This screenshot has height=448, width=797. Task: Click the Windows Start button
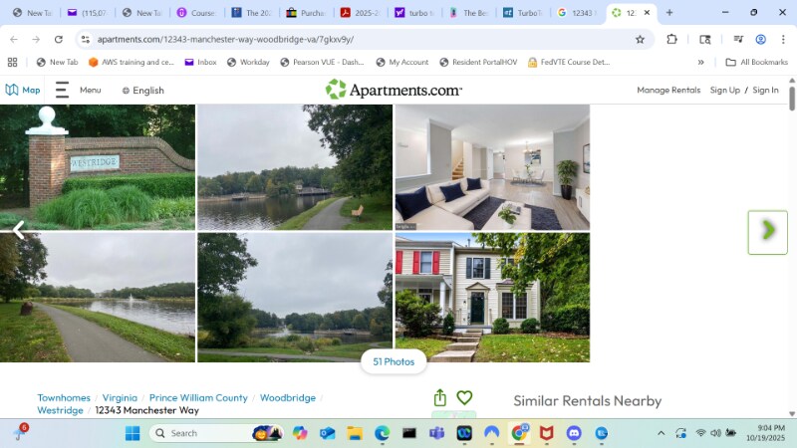tap(133, 433)
